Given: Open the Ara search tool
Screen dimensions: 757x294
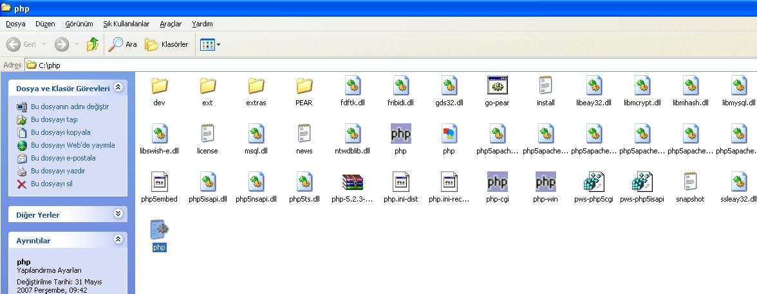Looking at the screenshot, I should (x=123, y=44).
